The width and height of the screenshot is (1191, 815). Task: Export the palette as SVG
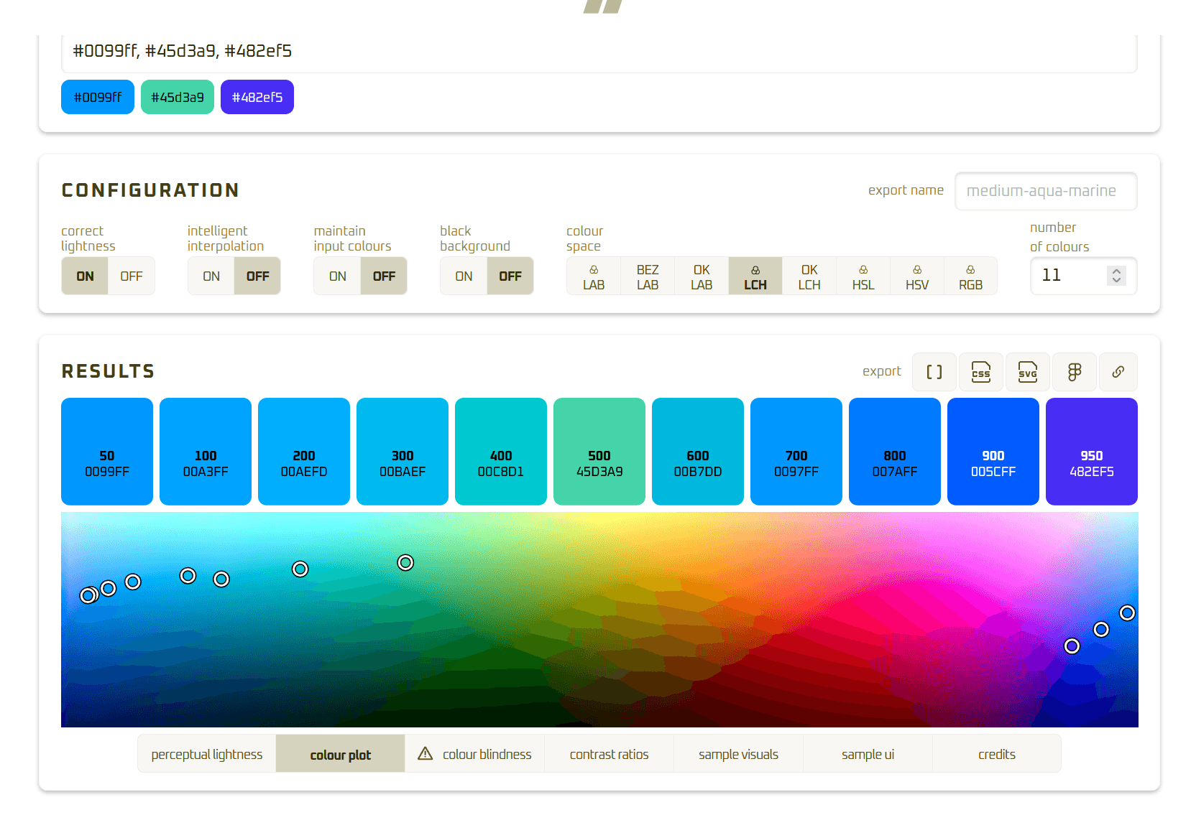pos(1027,372)
